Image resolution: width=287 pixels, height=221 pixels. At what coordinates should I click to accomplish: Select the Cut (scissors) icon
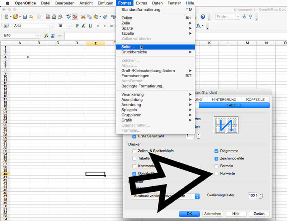(x=83, y=17)
